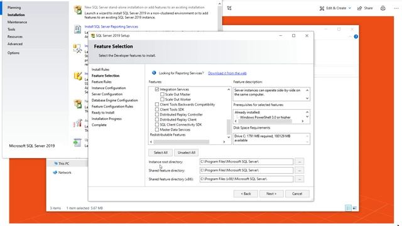Open Planning page in Installation Center
This screenshot has height=226, width=402.
(x=14, y=8)
